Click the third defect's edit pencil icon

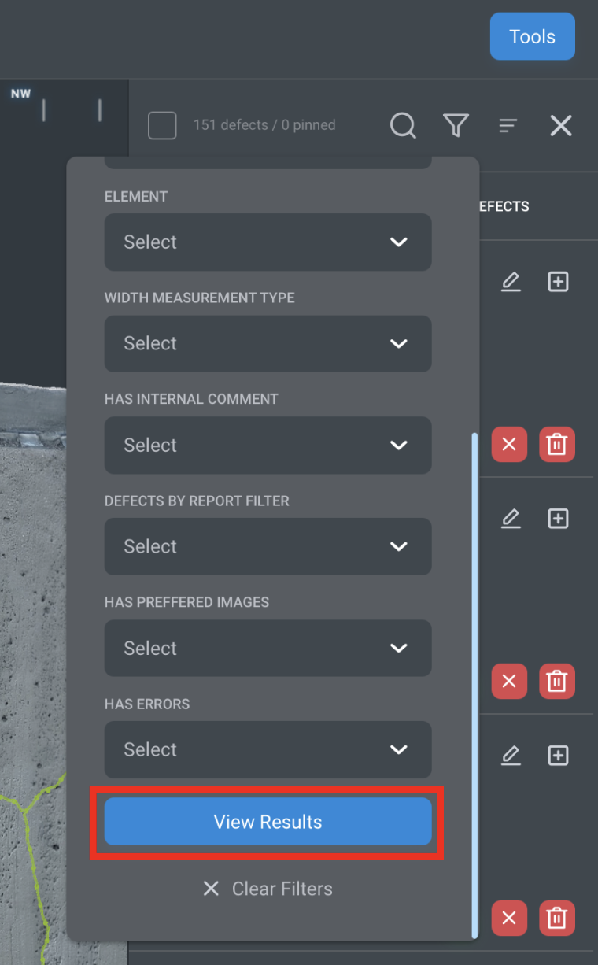(511, 756)
